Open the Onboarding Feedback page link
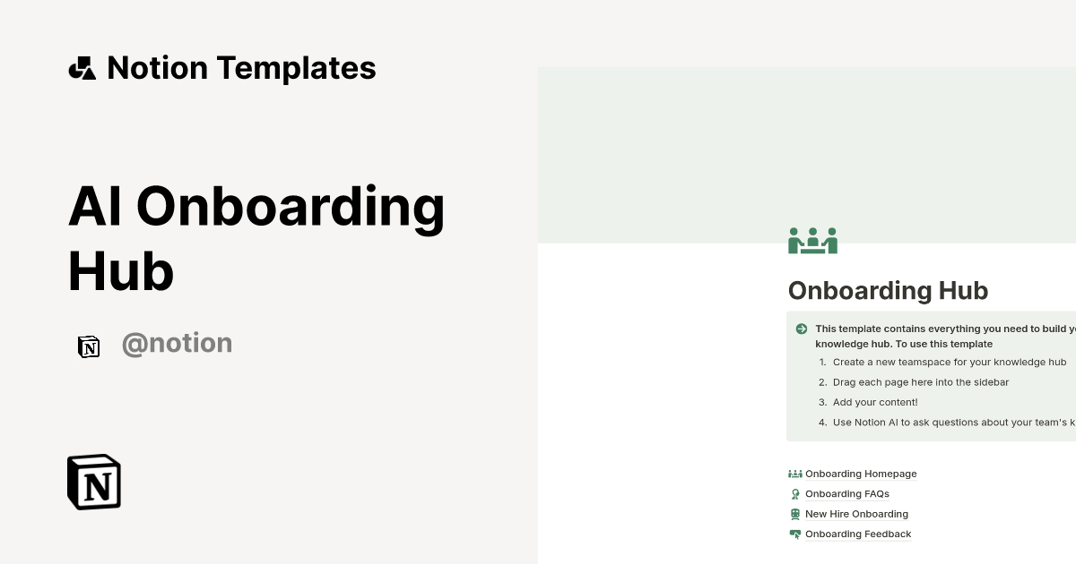Image resolution: width=1076 pixels, height=564 pixels. 858,534
